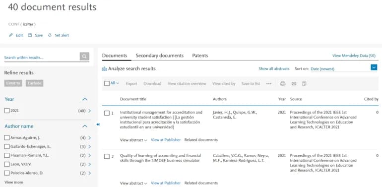Collapse the Year filter section

pos(85,99)
